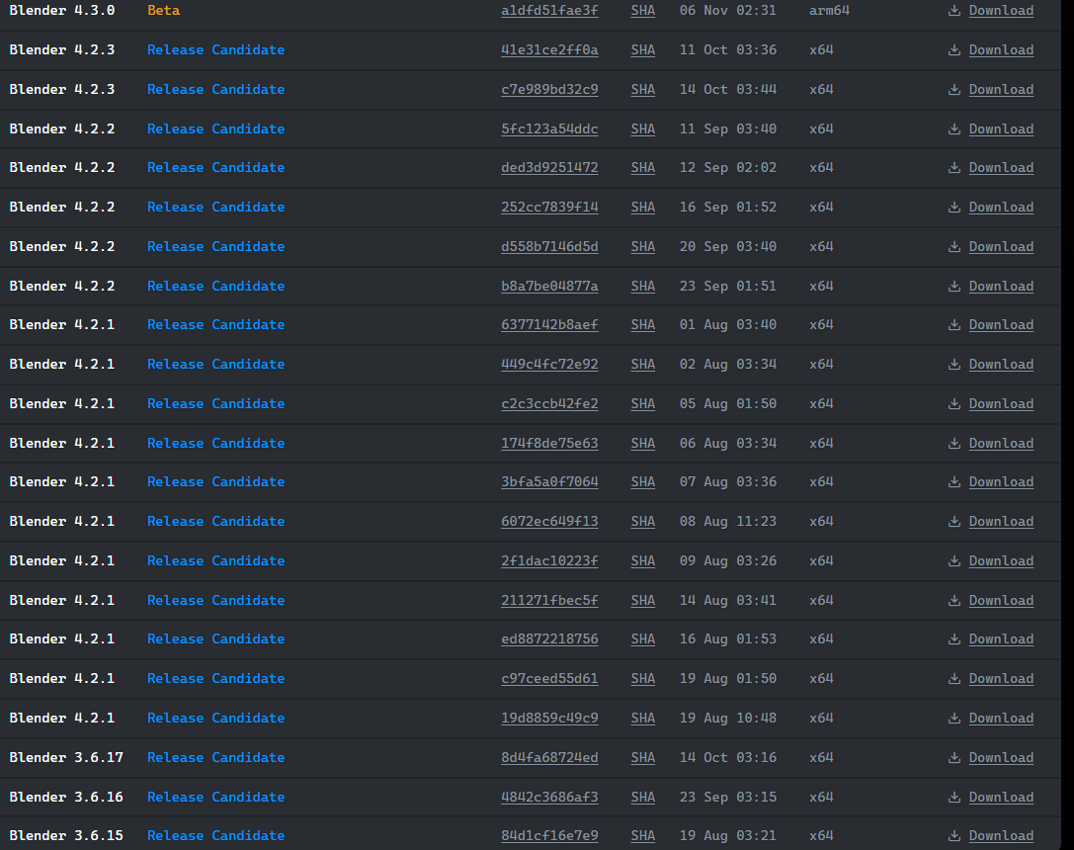Open SHA link for 20 Sep 03:40 build

[x=642, y=246]
